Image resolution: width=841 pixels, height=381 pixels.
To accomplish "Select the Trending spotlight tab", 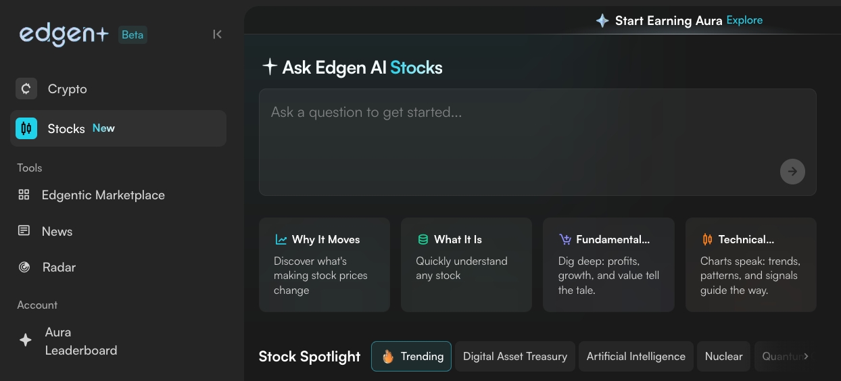I will [x=411, y=356].
